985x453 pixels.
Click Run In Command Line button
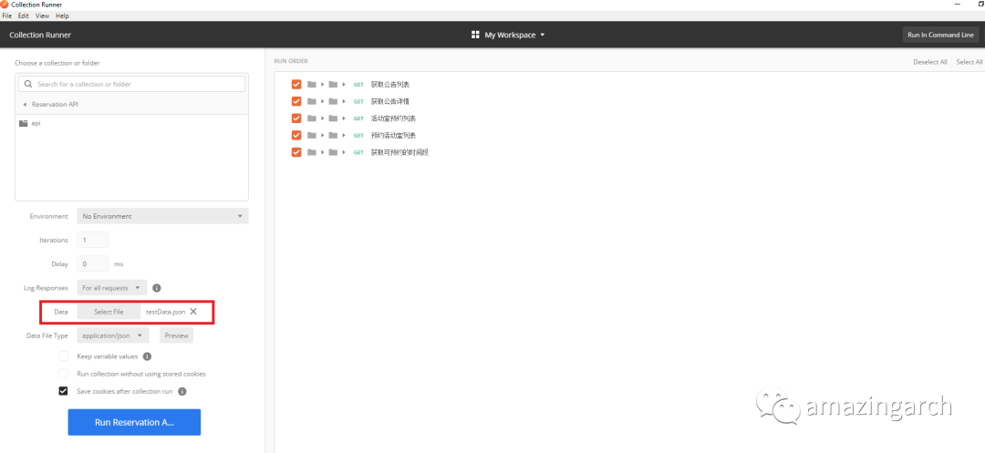[940, 36]
